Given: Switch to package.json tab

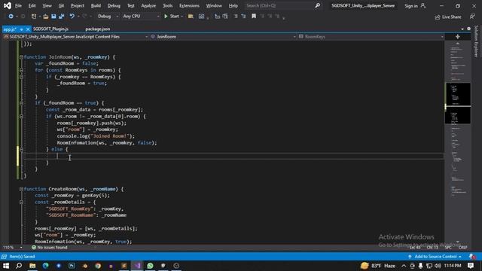Looking at the screenshot, I should [97, 29].
